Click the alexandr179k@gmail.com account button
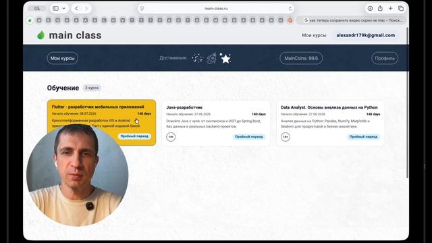The width and height of the screenshot is (432, 243). [366, 35]
